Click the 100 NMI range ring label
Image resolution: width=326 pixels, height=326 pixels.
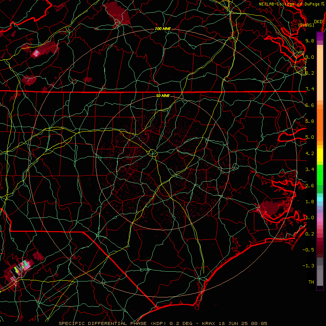coord(163,29)
